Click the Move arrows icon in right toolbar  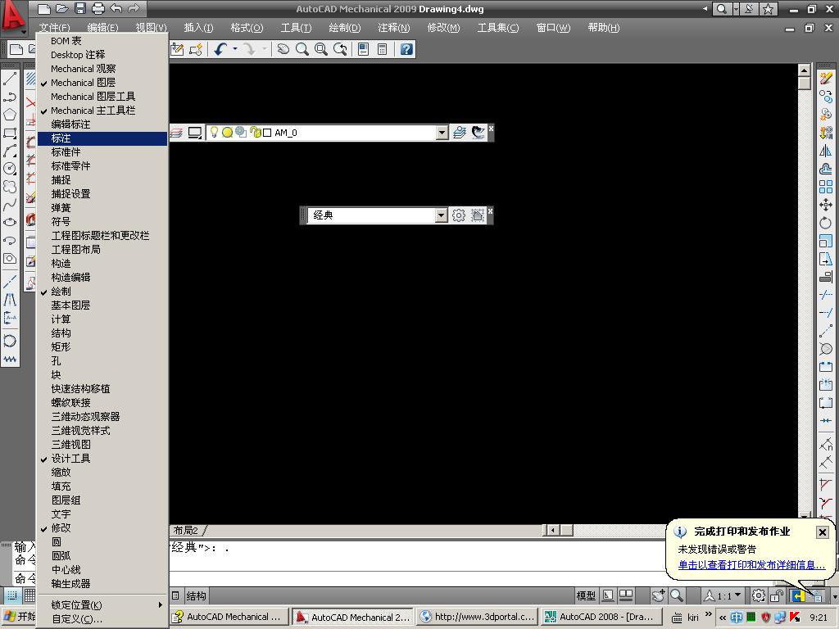click(x=826, y=205)
